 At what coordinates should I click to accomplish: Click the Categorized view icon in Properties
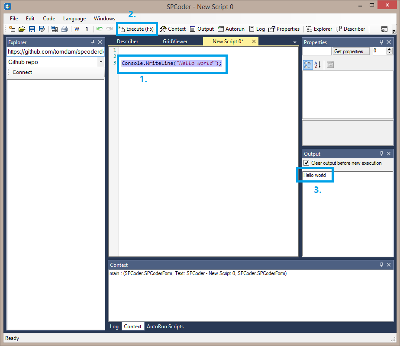point(308,65)
